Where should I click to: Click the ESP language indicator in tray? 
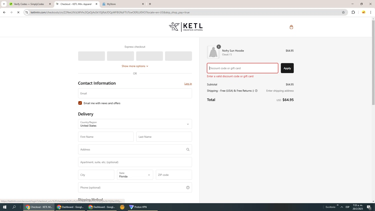[x=347, y=207]
